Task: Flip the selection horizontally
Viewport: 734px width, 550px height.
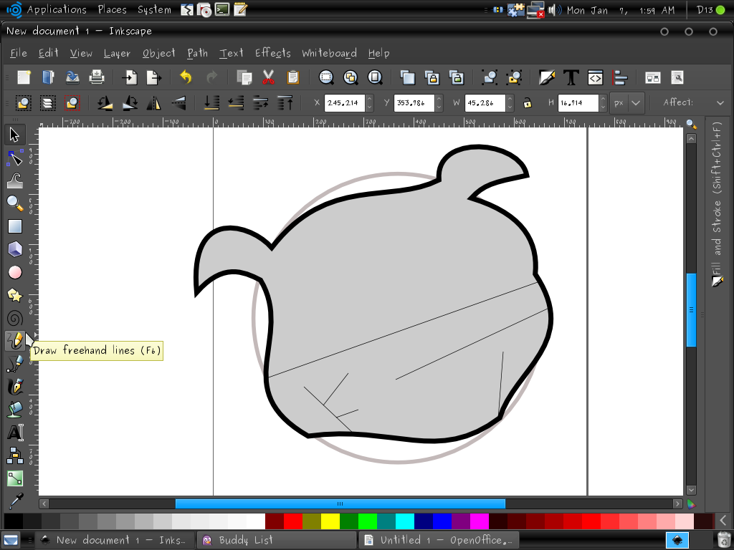Action: pos(153,102)
